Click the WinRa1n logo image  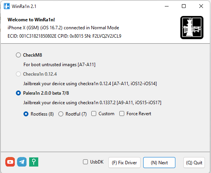(192, 27)
